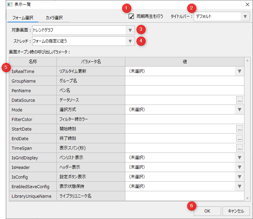Click the 値 column header

(185, 62)
